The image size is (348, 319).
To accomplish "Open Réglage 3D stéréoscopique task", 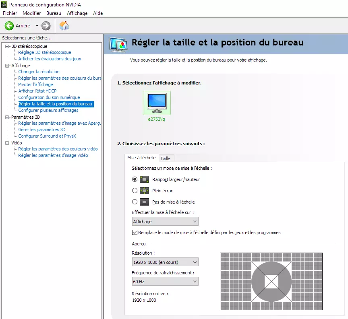I will pos(45,52).
